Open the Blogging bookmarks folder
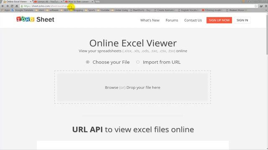 point(77,10)
